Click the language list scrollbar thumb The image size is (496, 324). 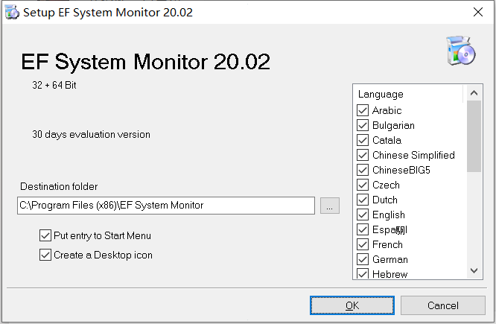[474, 136]
